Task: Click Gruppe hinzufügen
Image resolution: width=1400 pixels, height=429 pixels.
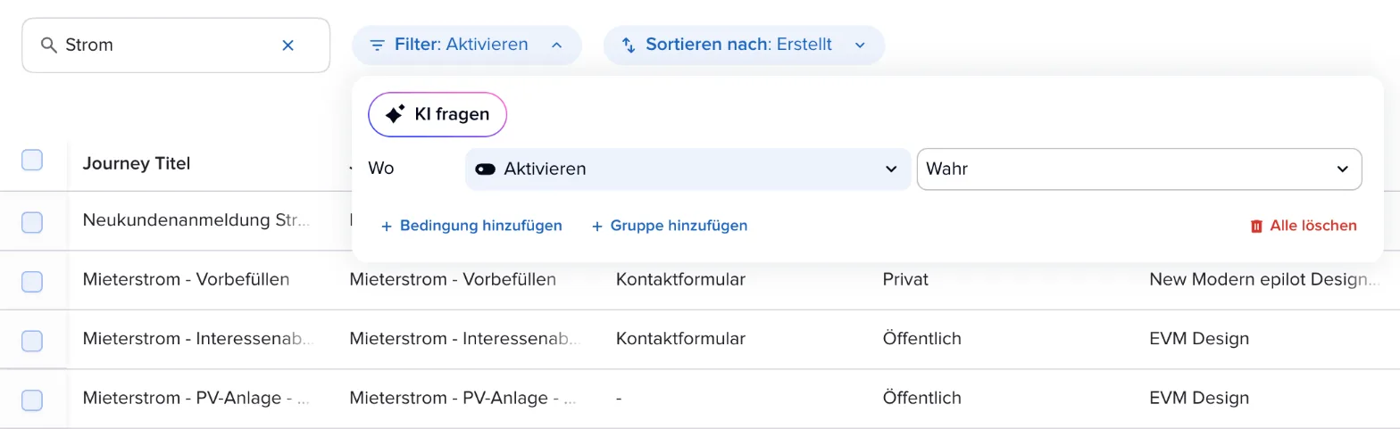Action: click(670, 226)
